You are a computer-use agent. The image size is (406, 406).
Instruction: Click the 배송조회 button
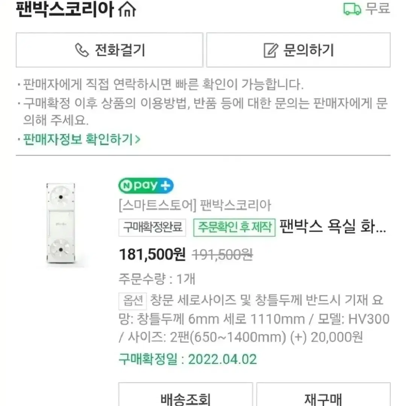click(x=185, y=395)
